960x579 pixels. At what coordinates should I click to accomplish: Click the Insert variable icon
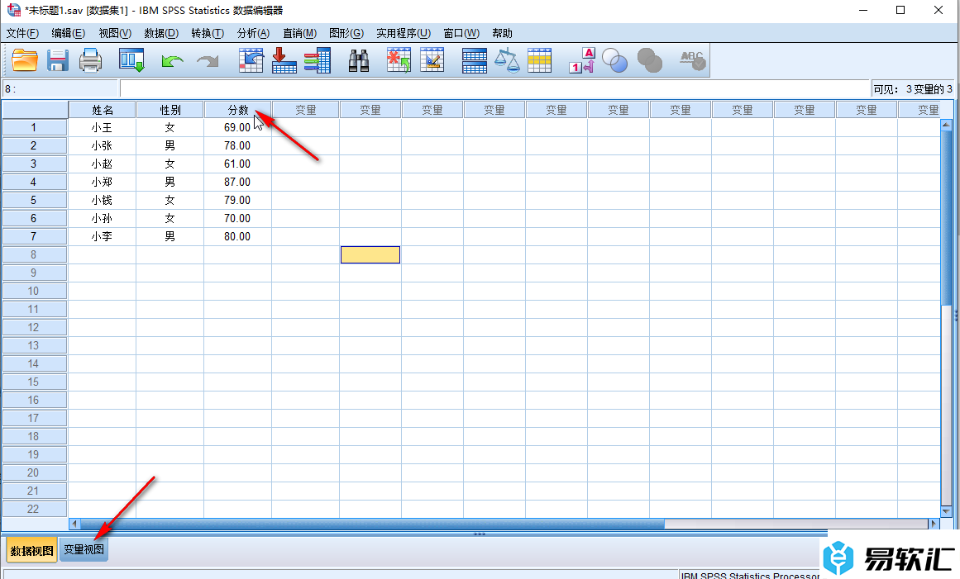[432, 60]
